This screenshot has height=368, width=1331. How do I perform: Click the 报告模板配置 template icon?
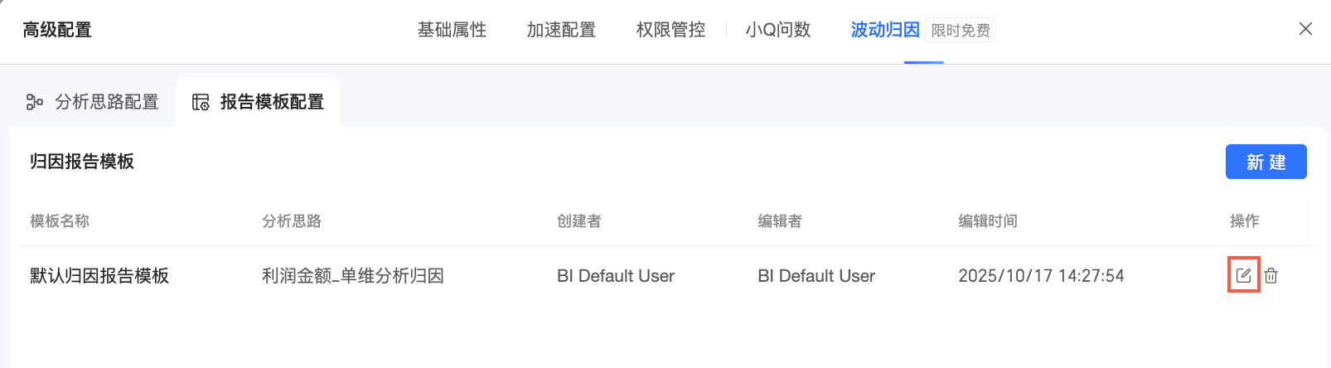point(201,102)
